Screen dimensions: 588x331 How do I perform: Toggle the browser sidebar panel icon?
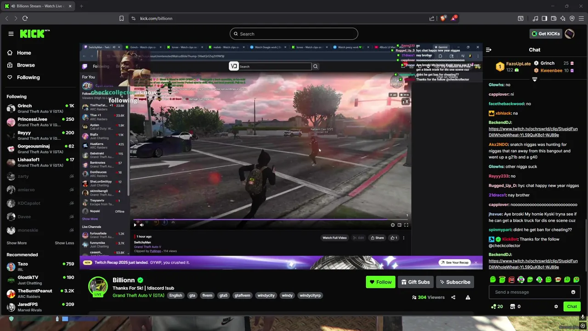[544, 18]
